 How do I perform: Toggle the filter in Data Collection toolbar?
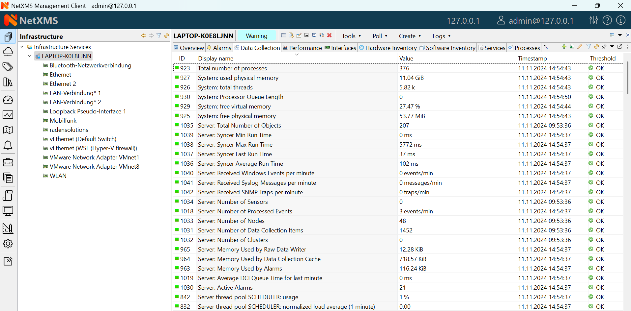(588, 47)
